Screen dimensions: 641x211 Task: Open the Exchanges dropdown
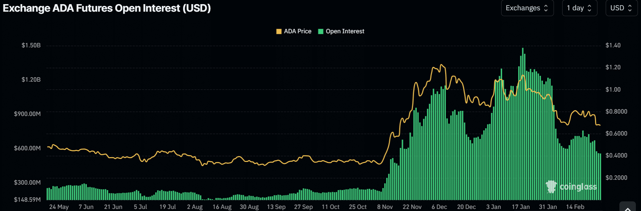click(x=527, y=8)
